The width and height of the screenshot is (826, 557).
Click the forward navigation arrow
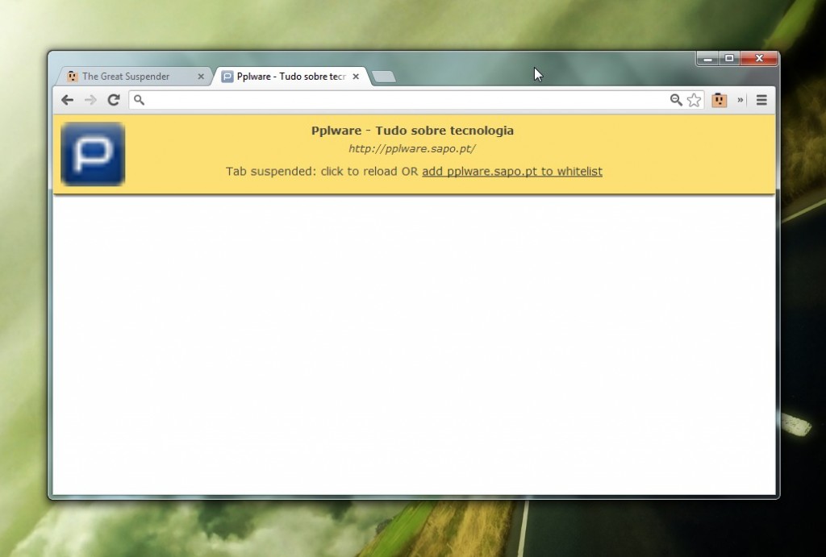tap(90, 100)
